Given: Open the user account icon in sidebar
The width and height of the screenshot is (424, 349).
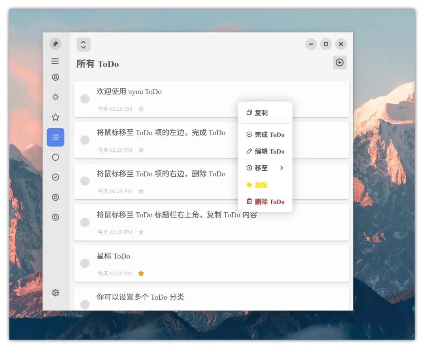Looking at the screenshot, I should pos(55,78).
